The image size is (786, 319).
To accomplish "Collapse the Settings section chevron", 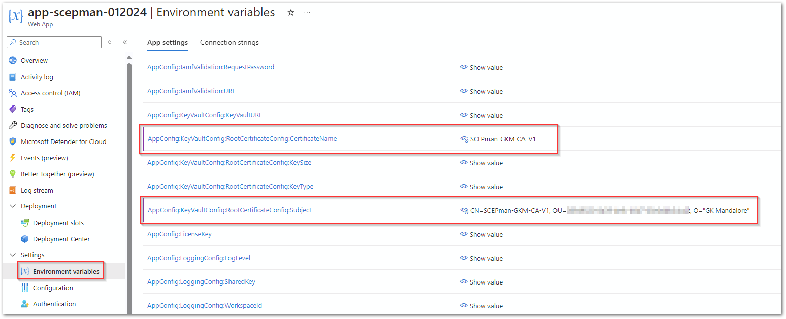I will pyautogui.click(x=13, y=255).
